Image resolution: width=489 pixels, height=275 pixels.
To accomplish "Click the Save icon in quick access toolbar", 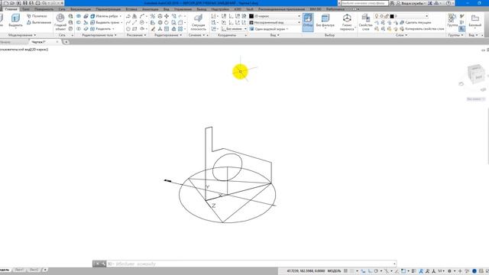I will [25, 3].
